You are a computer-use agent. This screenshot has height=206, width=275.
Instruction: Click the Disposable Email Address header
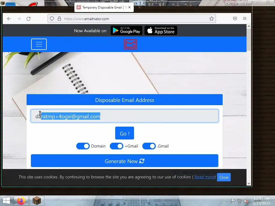coord(125,100)
